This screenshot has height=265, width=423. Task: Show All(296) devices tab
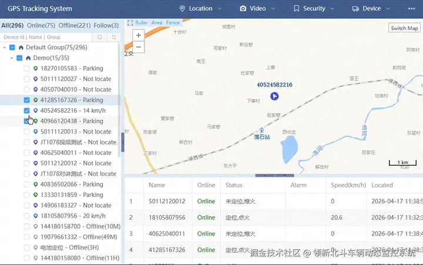[12, 25]
